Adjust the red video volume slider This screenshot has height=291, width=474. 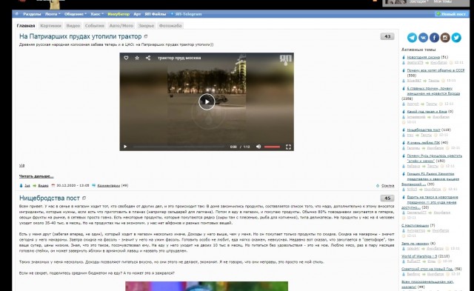pos(272,147)
